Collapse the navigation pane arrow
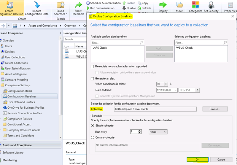The height and width of the screenshot is (165, 237). coord(60,33)
